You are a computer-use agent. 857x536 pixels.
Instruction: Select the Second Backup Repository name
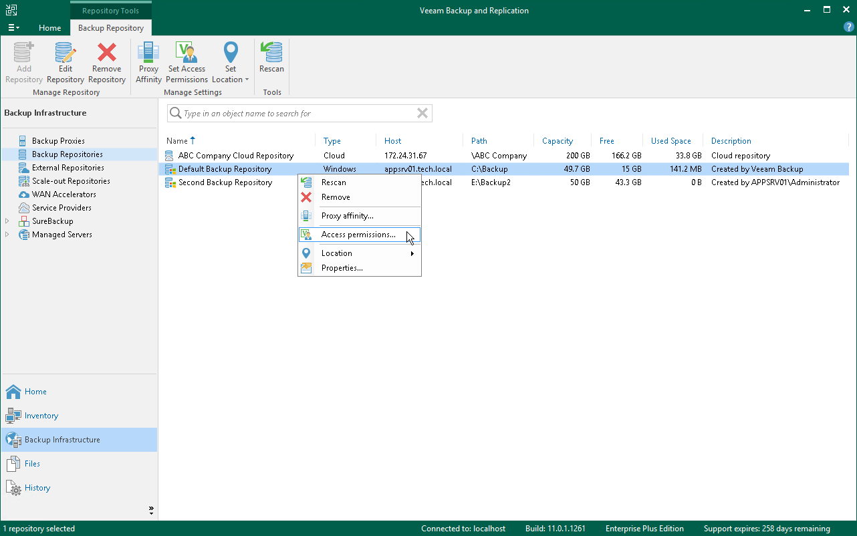[225, 182]
